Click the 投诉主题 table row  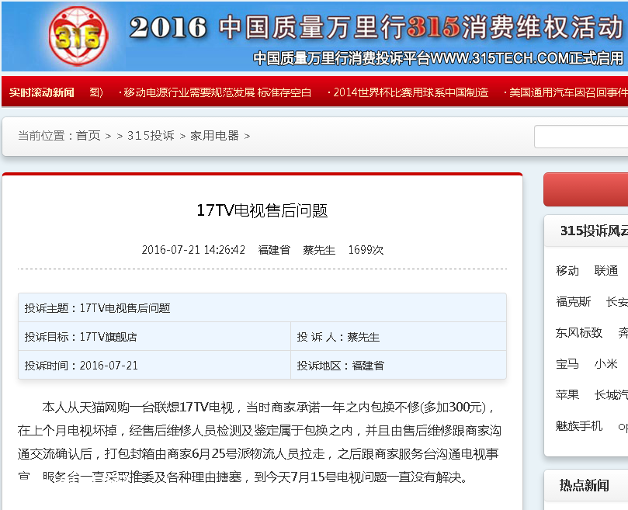pos(262,307)
